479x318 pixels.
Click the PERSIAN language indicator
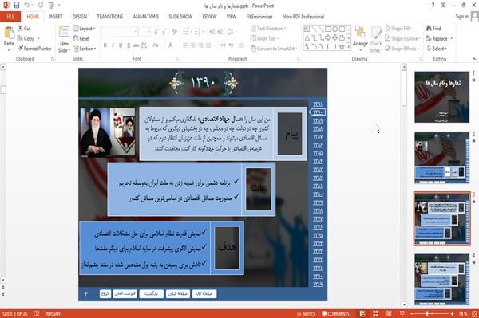click(x=53, y=314)
